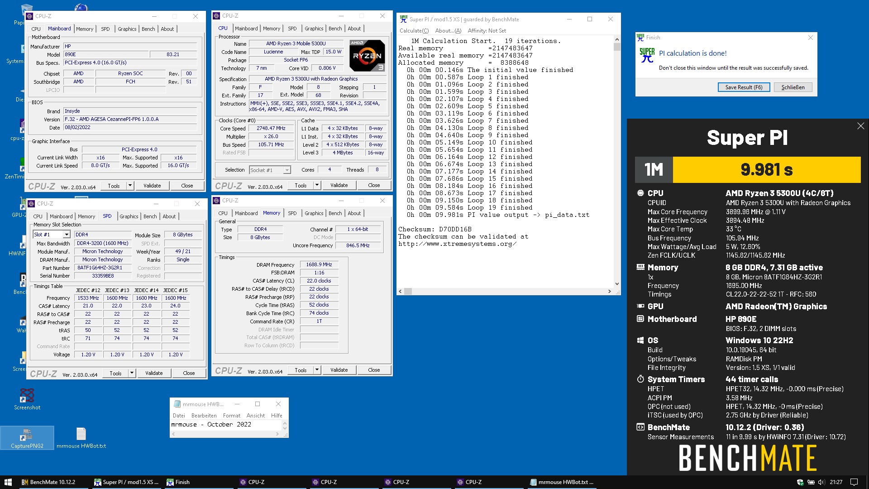Open the About...(A) menu in Super PI
The height and width of the screenshot is (489, 869).
click(448, 31)
